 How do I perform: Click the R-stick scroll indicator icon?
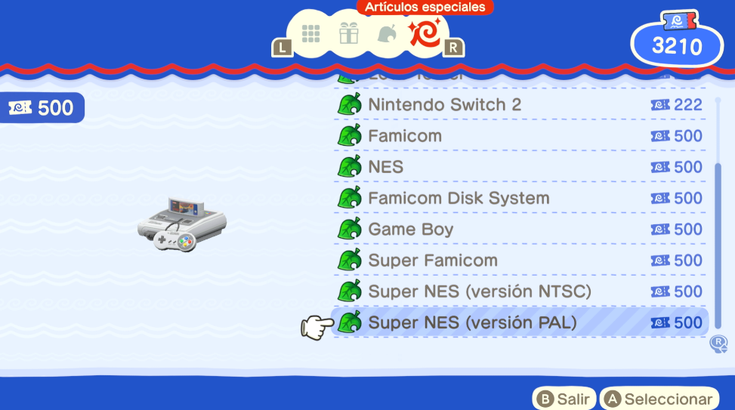[x=718, y=344]
